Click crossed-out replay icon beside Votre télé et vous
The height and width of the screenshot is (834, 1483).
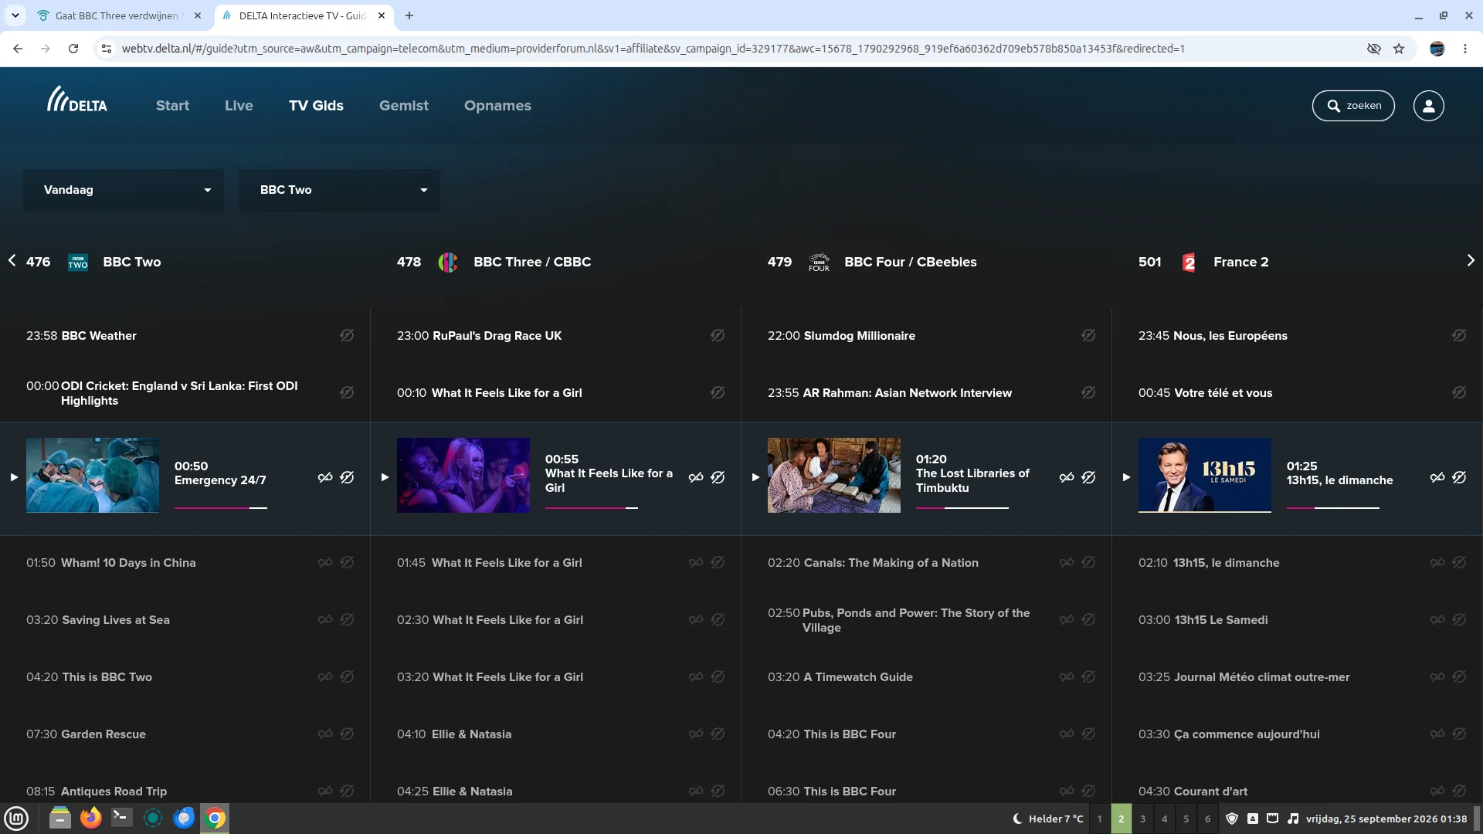coord(1459,392)
